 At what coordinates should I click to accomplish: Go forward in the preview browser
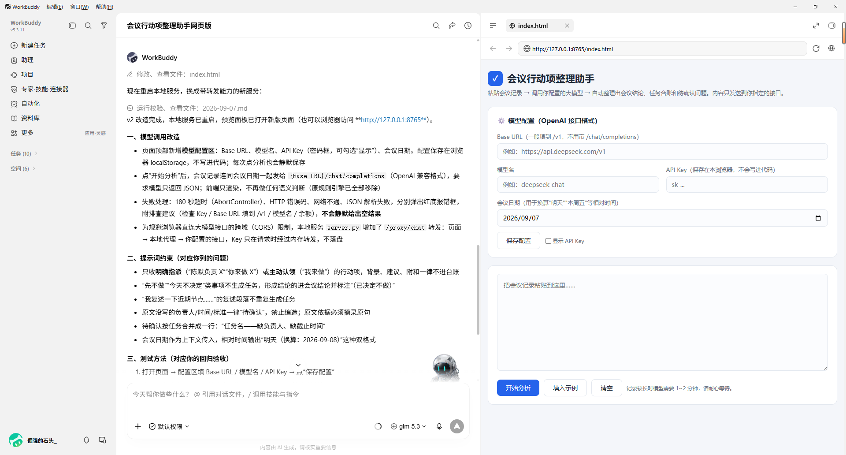point(509,48)
